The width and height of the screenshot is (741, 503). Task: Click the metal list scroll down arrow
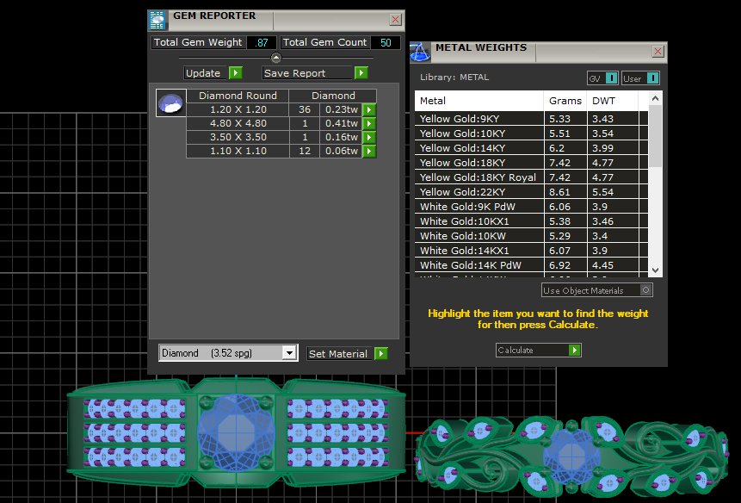tap(655, 270)
